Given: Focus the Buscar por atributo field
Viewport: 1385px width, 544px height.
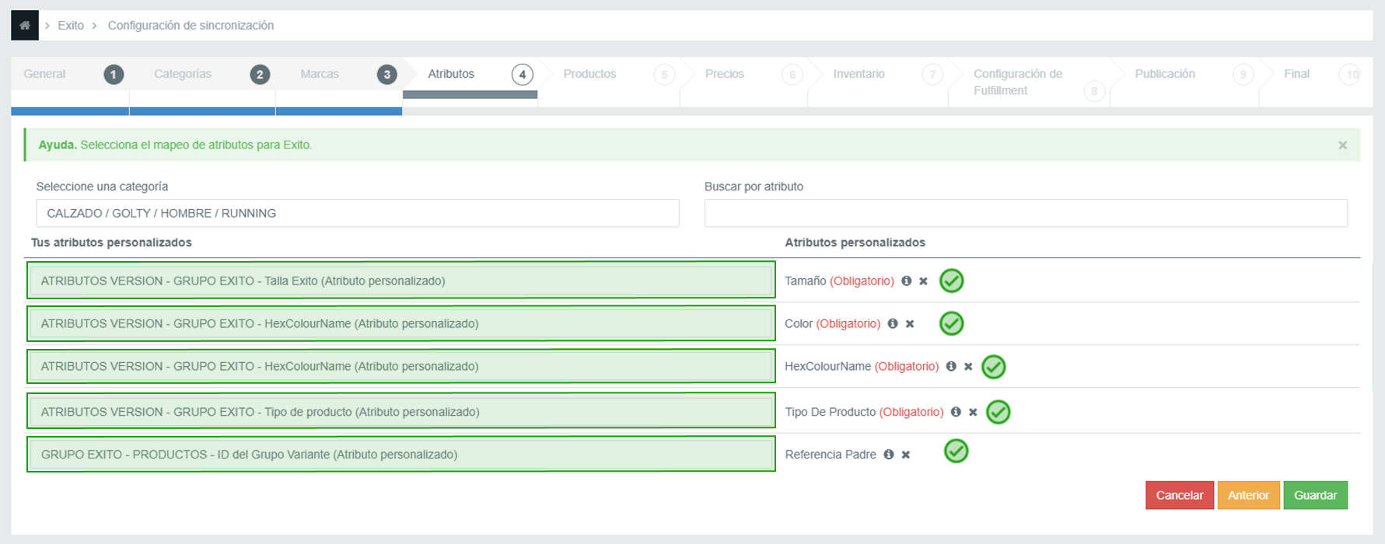Looking at the screenshot, I should click(1026, 213).
